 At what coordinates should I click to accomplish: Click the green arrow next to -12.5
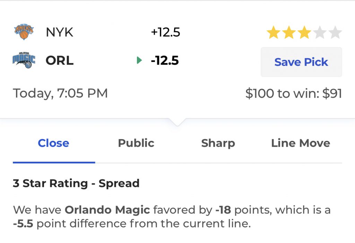click(x=139, y=60)
